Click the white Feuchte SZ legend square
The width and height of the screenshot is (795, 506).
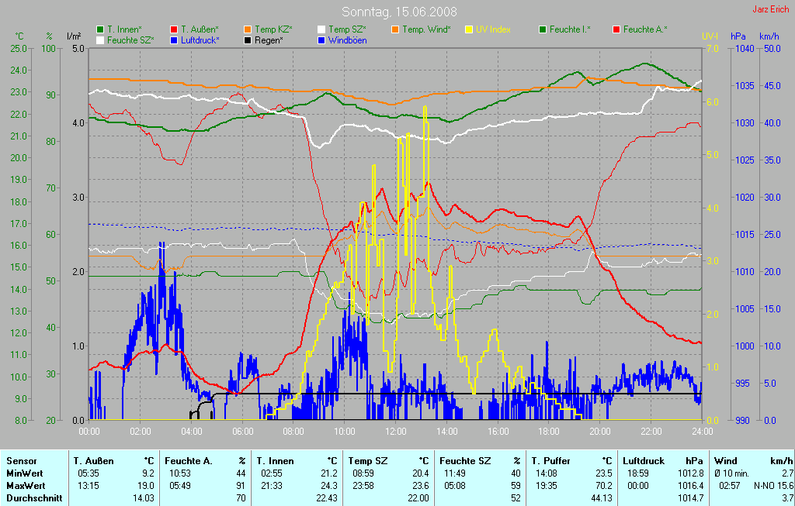(100, 40)
